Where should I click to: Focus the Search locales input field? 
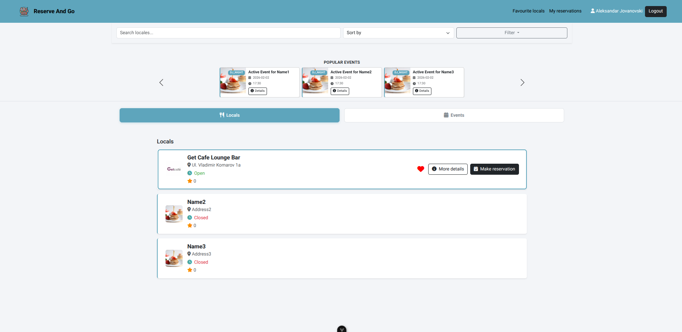(x=228, y=33)
